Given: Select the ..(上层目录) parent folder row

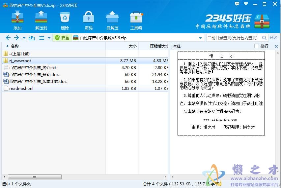Looking at the screenshot, I should 85,54.
